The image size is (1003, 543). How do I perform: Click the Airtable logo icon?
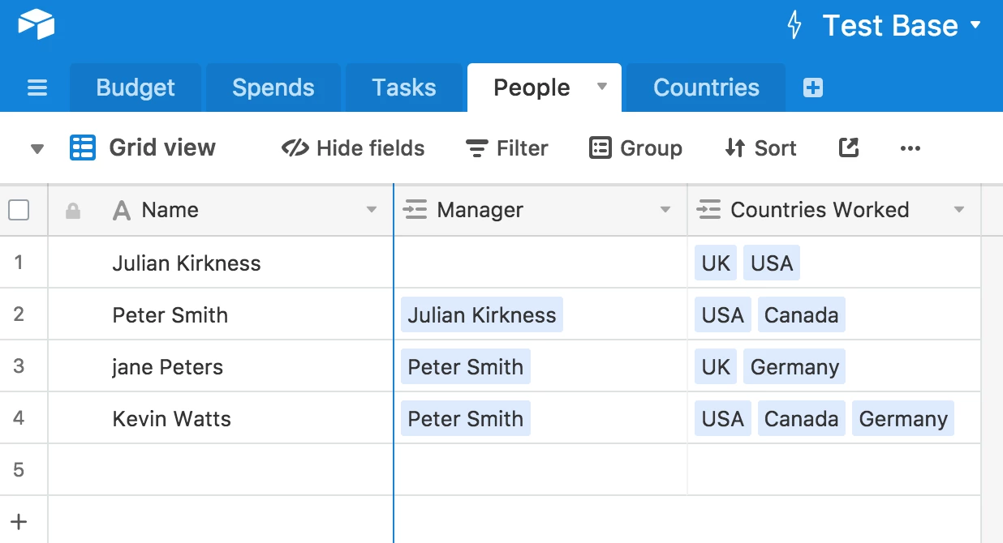pyautogui.click(x=37, y=24)
